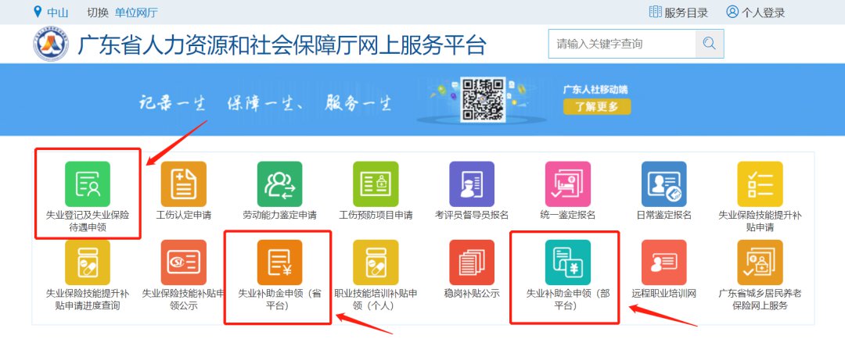Image resolution: width=845 pixels, height=339 pixels.
Task: Click the 失业补助金申领（部平台） label text
Action: (568, 300)
